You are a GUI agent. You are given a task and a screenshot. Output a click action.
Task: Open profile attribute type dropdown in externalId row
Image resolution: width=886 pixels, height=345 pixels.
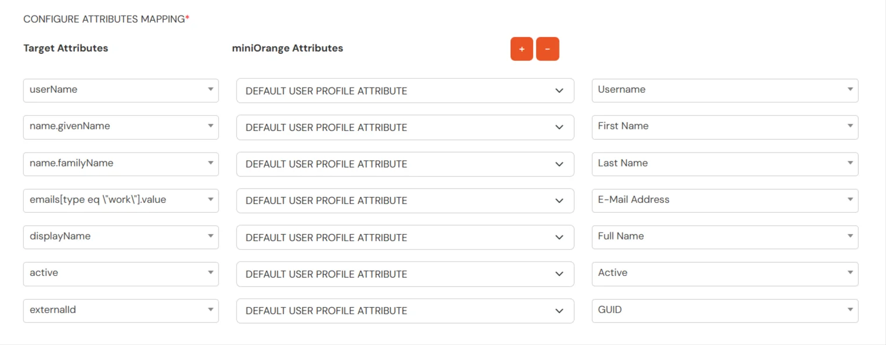click(x=405, y=311)
